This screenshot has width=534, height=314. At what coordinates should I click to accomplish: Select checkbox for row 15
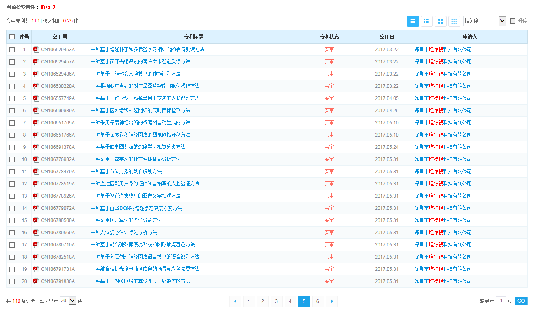[x=12, y=220]
